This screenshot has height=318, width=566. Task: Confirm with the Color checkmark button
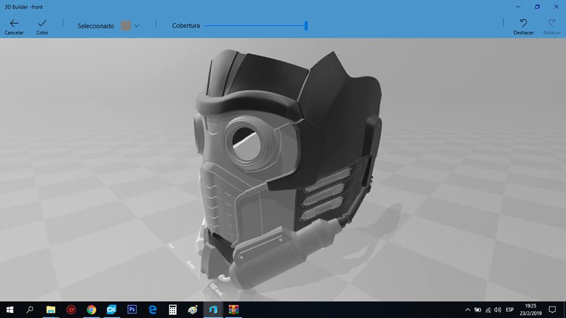(x=42, y=24)
